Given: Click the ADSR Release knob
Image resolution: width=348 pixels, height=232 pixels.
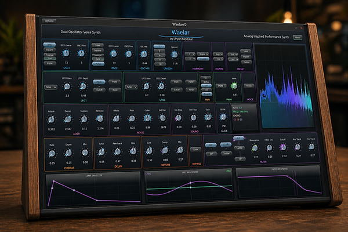Looking at the screenshot, I should click(100, 119).
